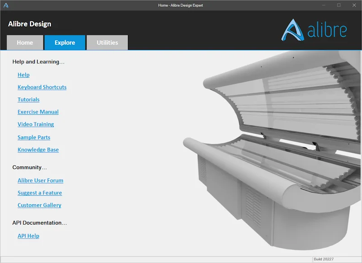Open the Exercise Manual link

pos(38,112)
